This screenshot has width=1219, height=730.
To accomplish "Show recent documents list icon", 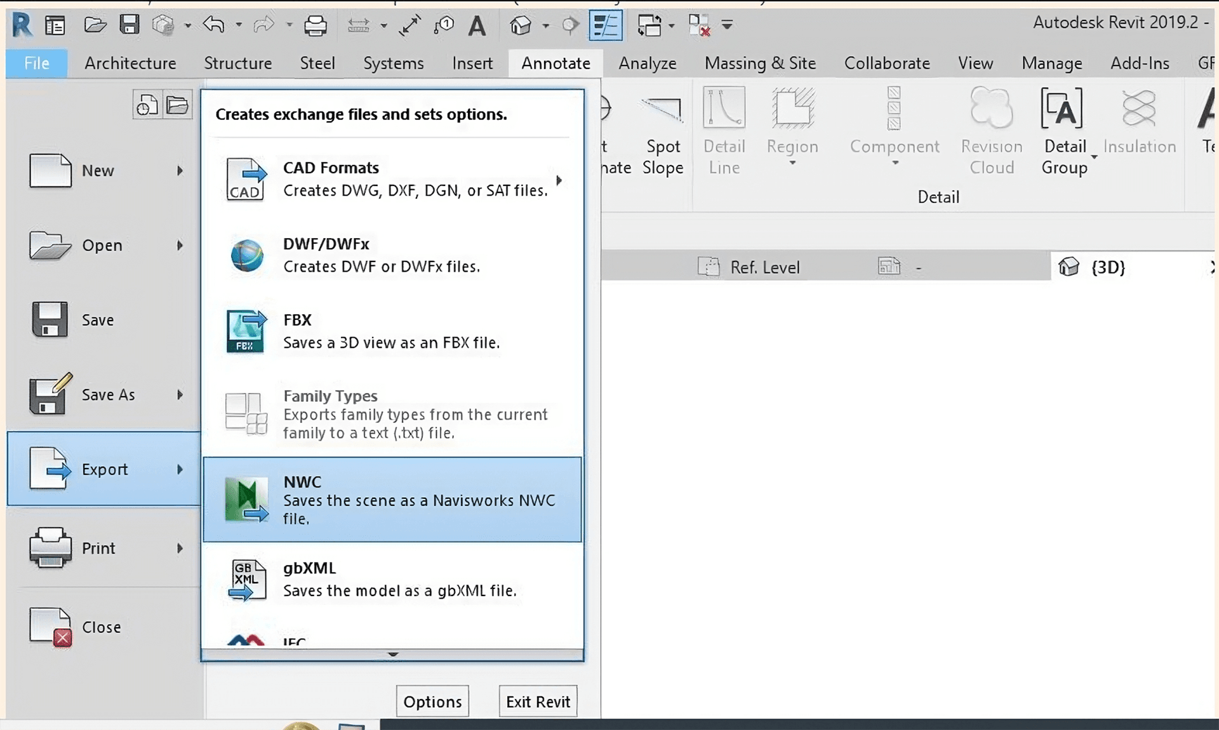I will coord(146,105).
